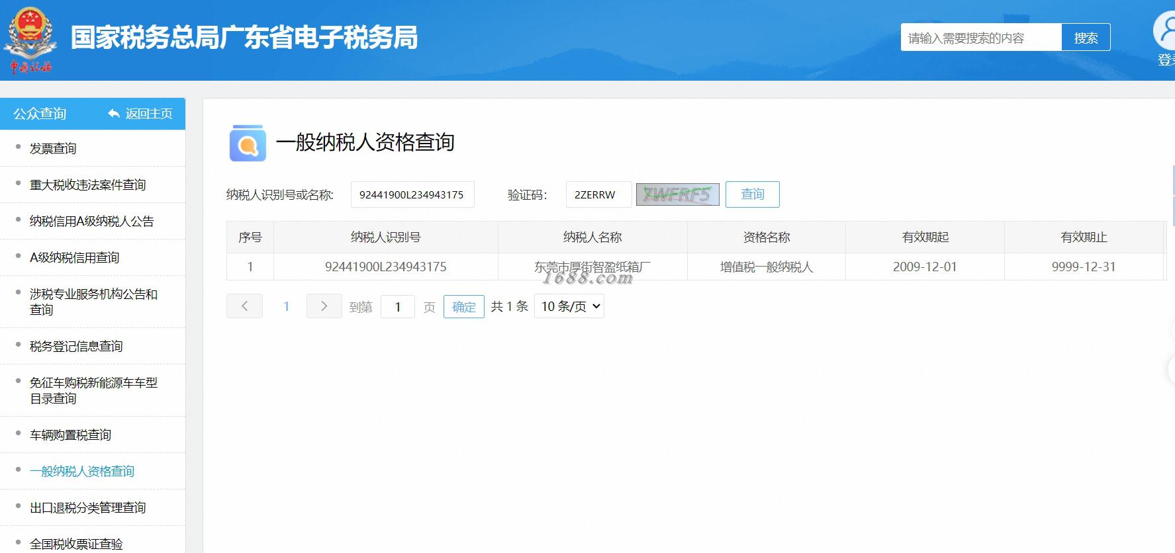Select result cell 92441900L234943175

(x=386, y=267)
